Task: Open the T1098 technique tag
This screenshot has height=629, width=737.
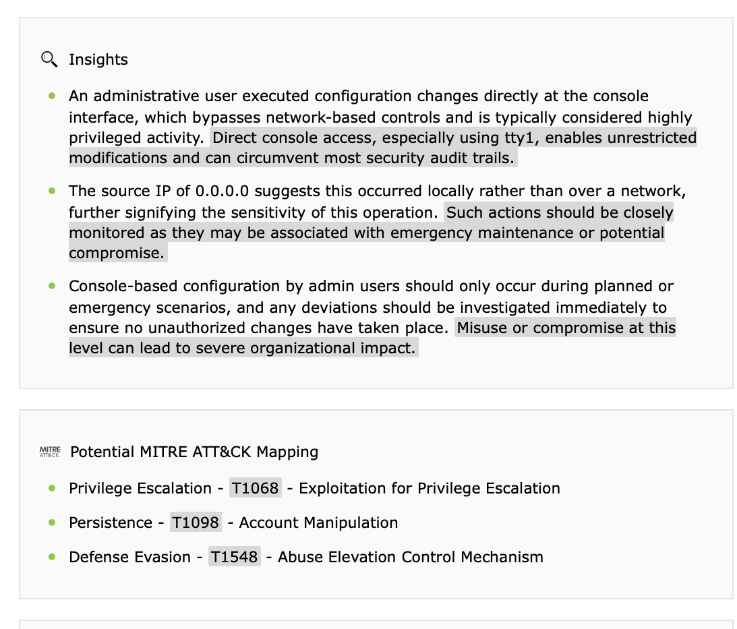Action: [x=196, y=522]
